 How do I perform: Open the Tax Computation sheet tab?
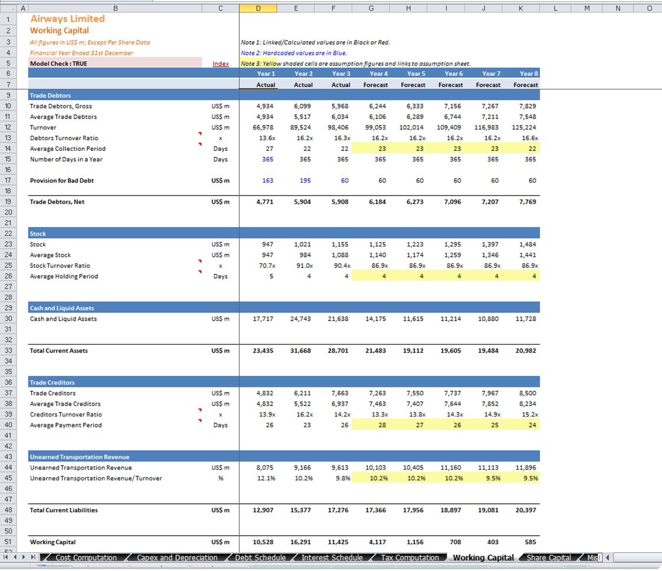click(410, 558)
